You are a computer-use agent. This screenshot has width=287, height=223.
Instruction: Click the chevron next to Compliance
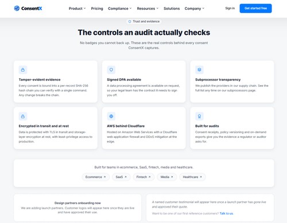coord(130,9)
